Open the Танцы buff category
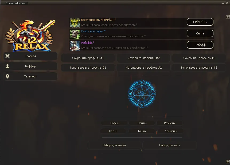 (x=142, y=131)
